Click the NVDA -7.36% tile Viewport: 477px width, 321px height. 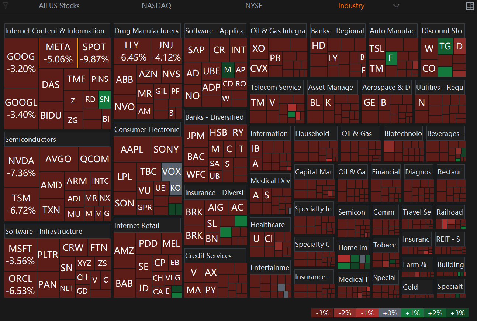point(21,167)
